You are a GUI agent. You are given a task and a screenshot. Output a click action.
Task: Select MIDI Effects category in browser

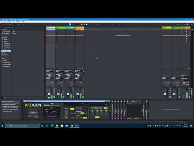6,47
